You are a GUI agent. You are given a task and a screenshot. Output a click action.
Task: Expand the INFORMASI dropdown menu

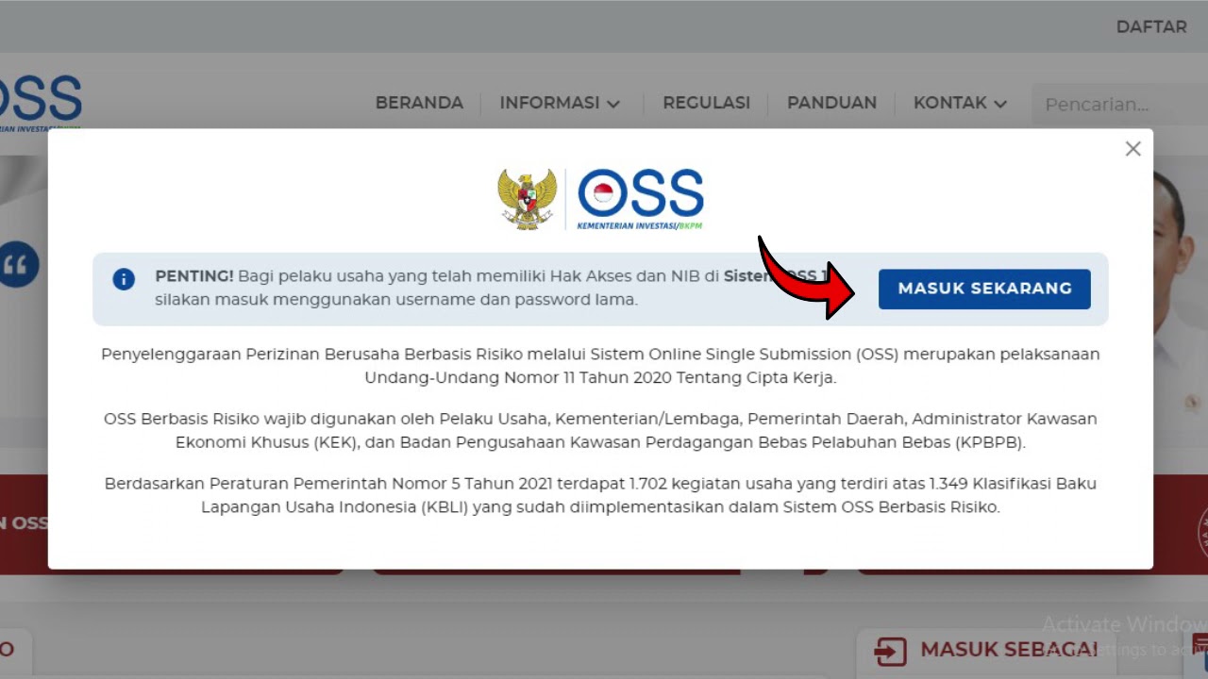click(560, 103)
